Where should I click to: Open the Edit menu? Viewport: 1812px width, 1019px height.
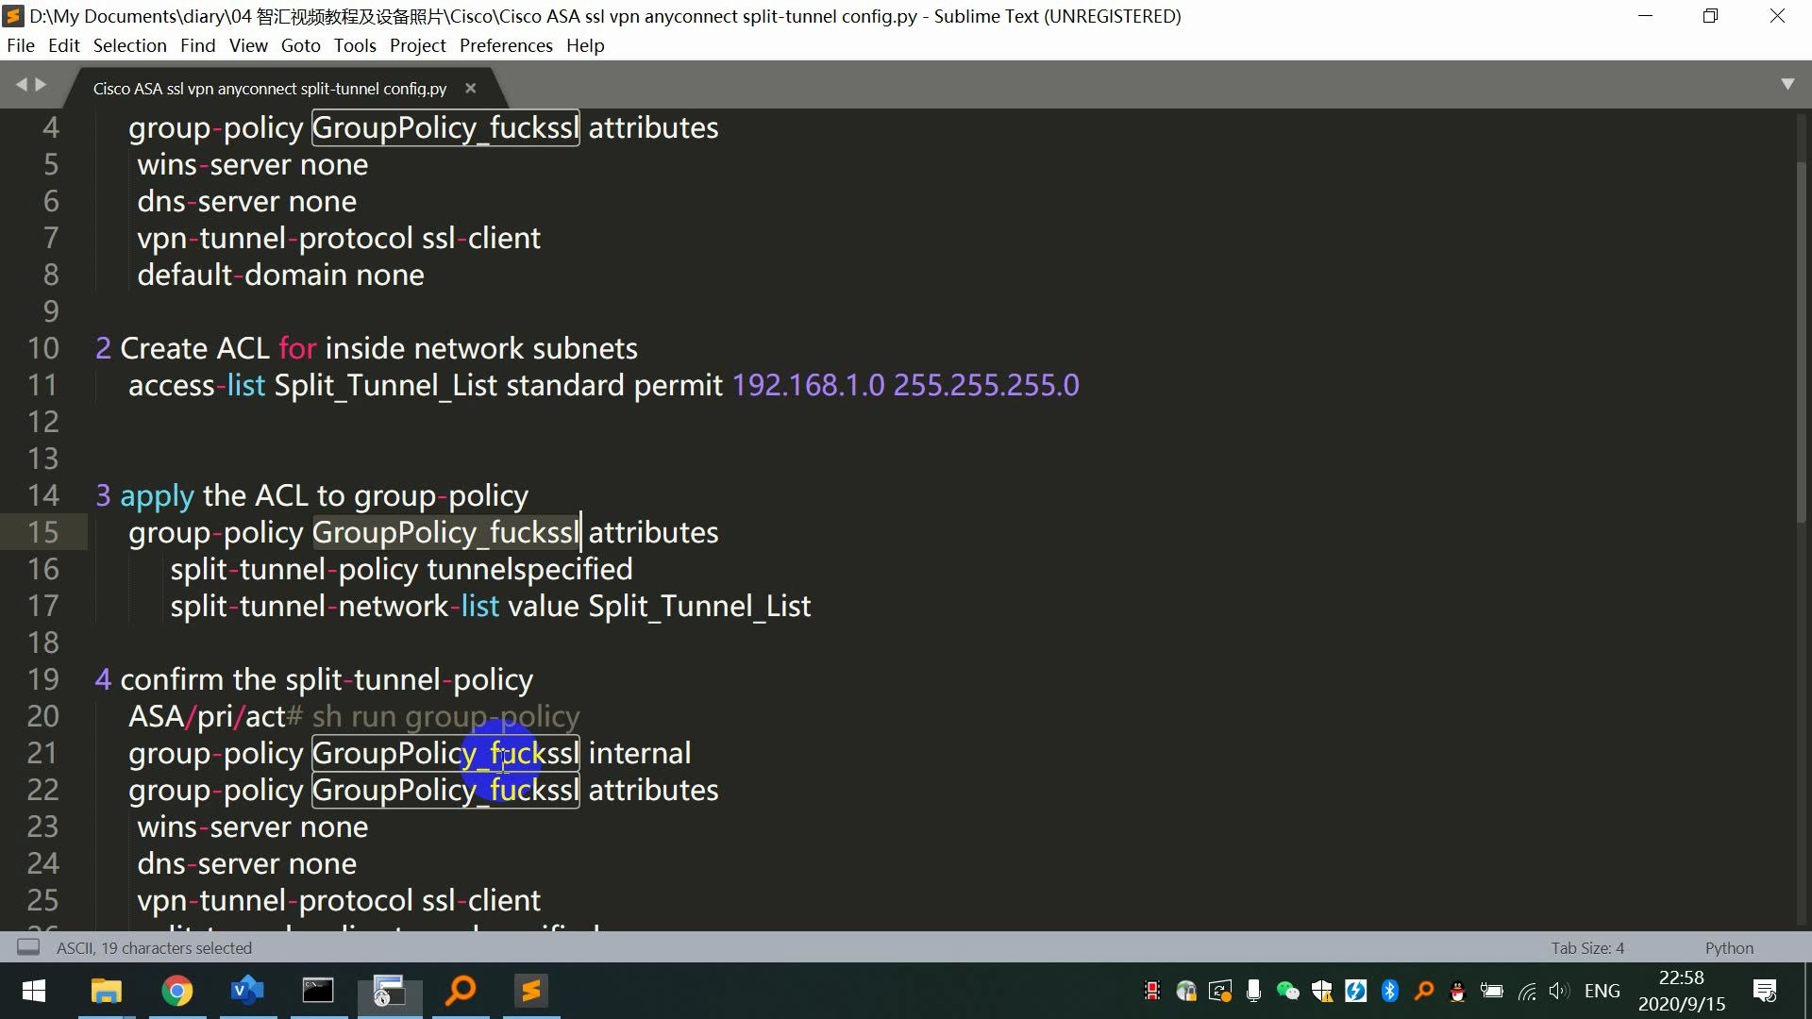pyautogui.click(x=63, y=45)
